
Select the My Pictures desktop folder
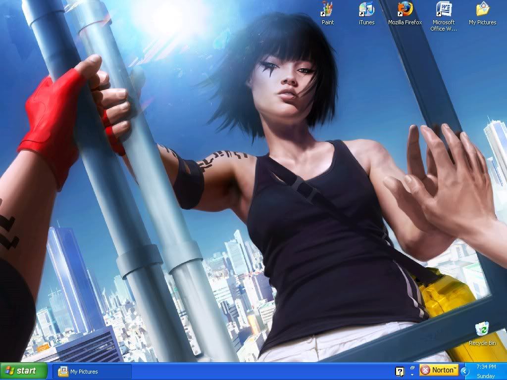482,9
